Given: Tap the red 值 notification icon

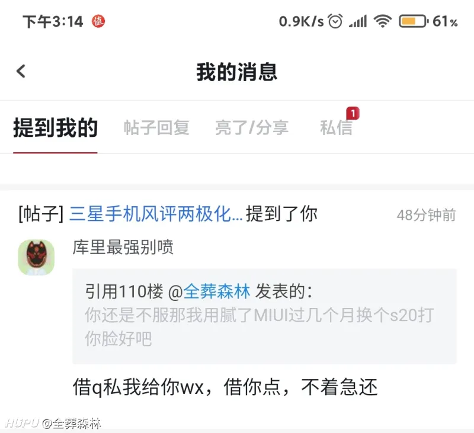Looking at the screenshot, I should point(98,21).
